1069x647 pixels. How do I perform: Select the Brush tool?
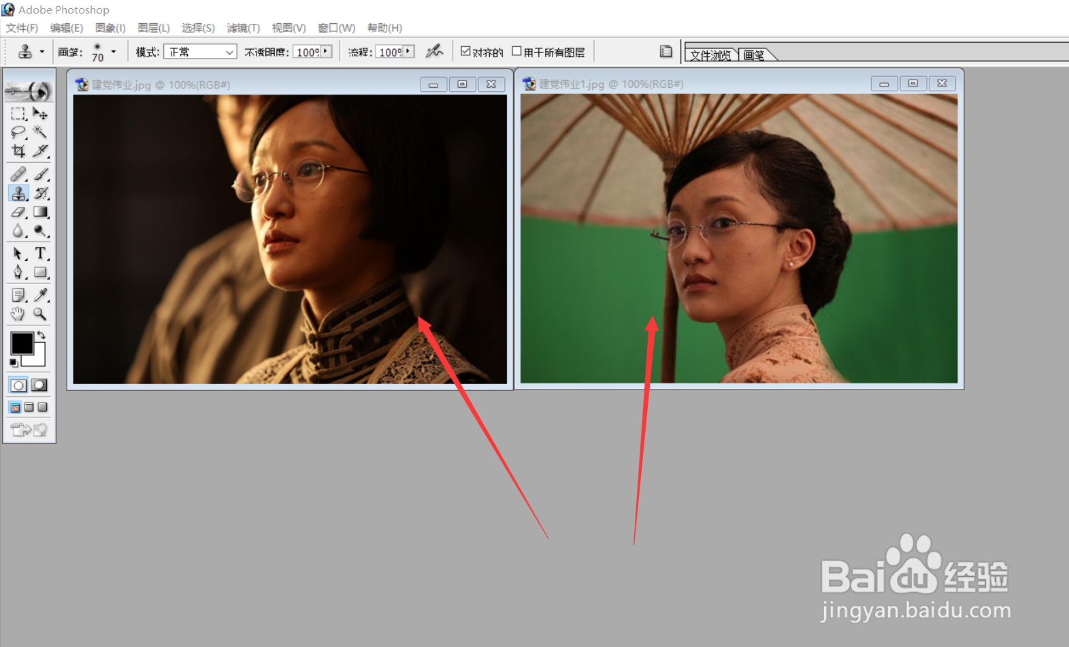tap(40, 174)
